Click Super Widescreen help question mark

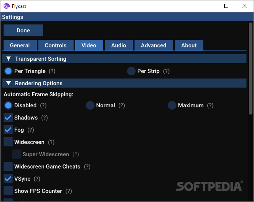76,154
